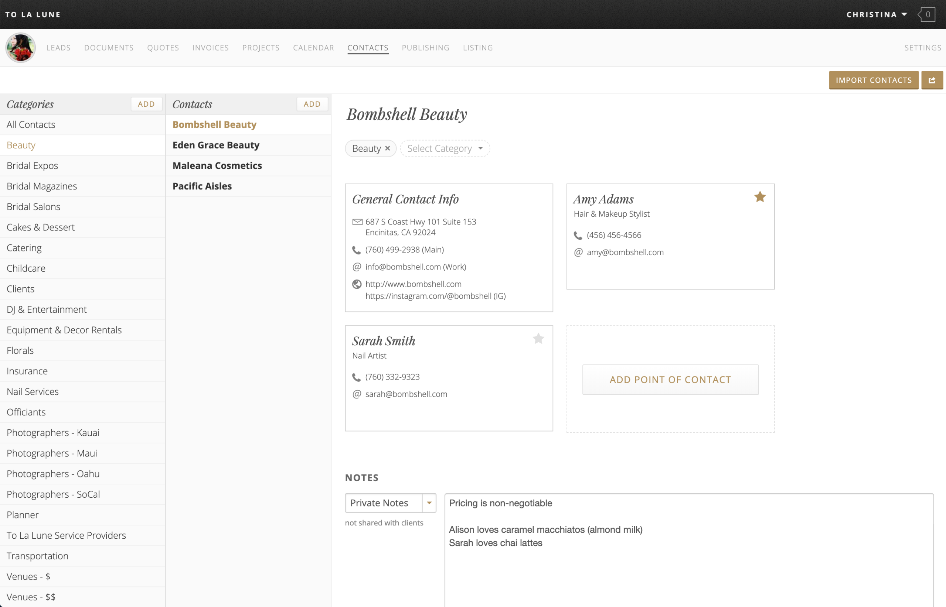Viewport: 946px width, 607px height.
Task: Open the Bridal Expos category
Action: coord(82,165)
